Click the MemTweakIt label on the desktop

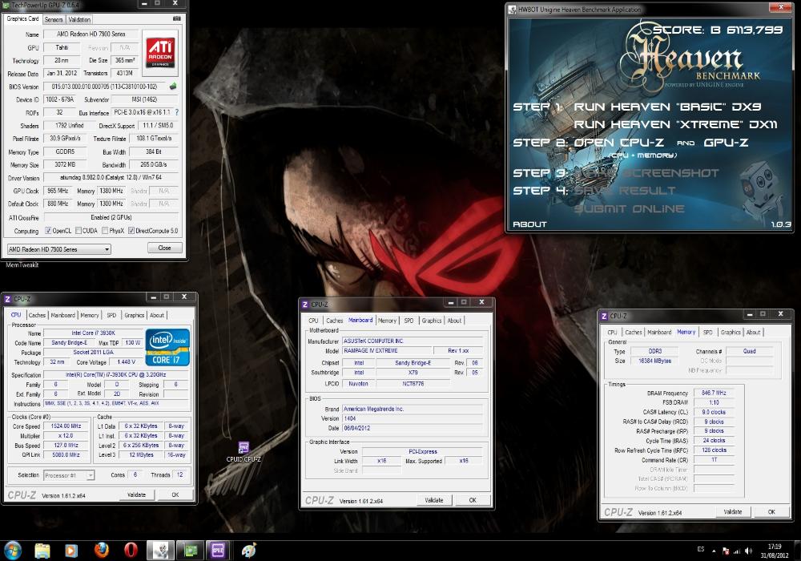pos(22,264)
